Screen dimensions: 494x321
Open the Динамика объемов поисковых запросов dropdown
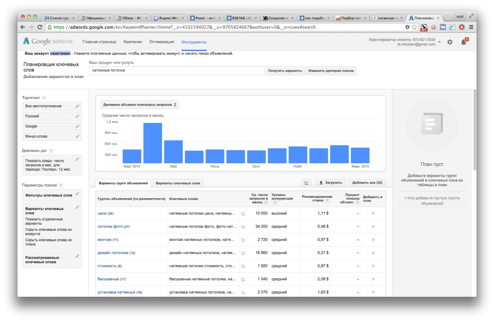140,105
